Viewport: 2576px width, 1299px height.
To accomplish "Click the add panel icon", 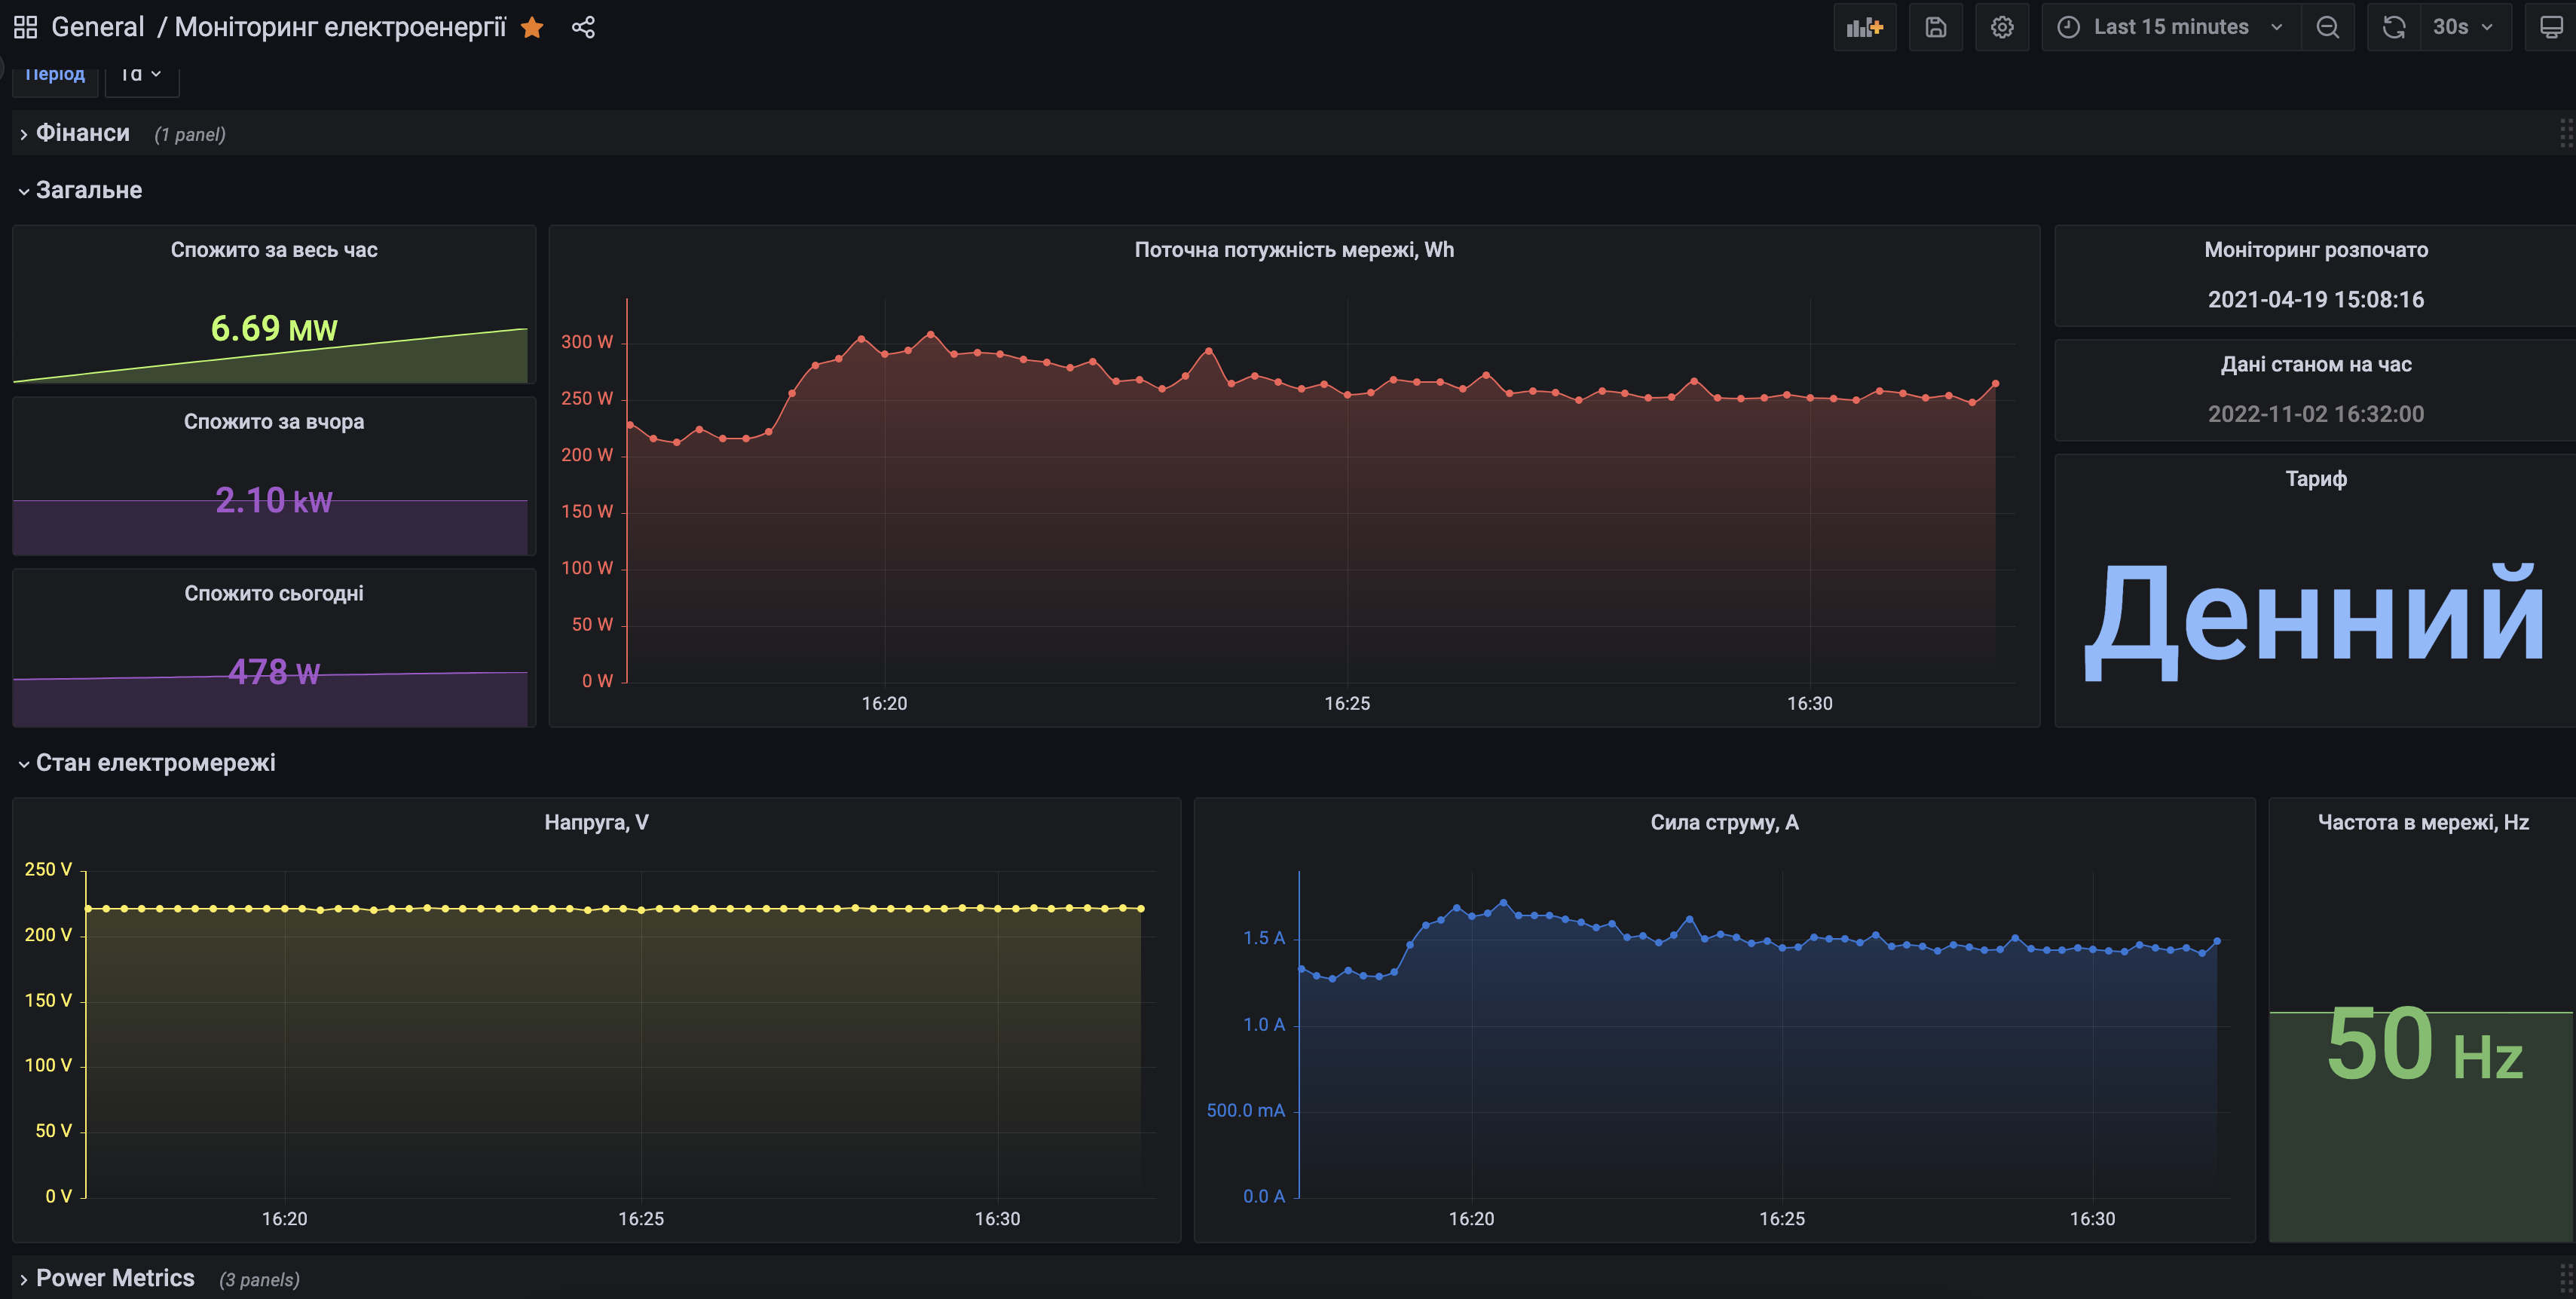I will [x=1864, y=27].
